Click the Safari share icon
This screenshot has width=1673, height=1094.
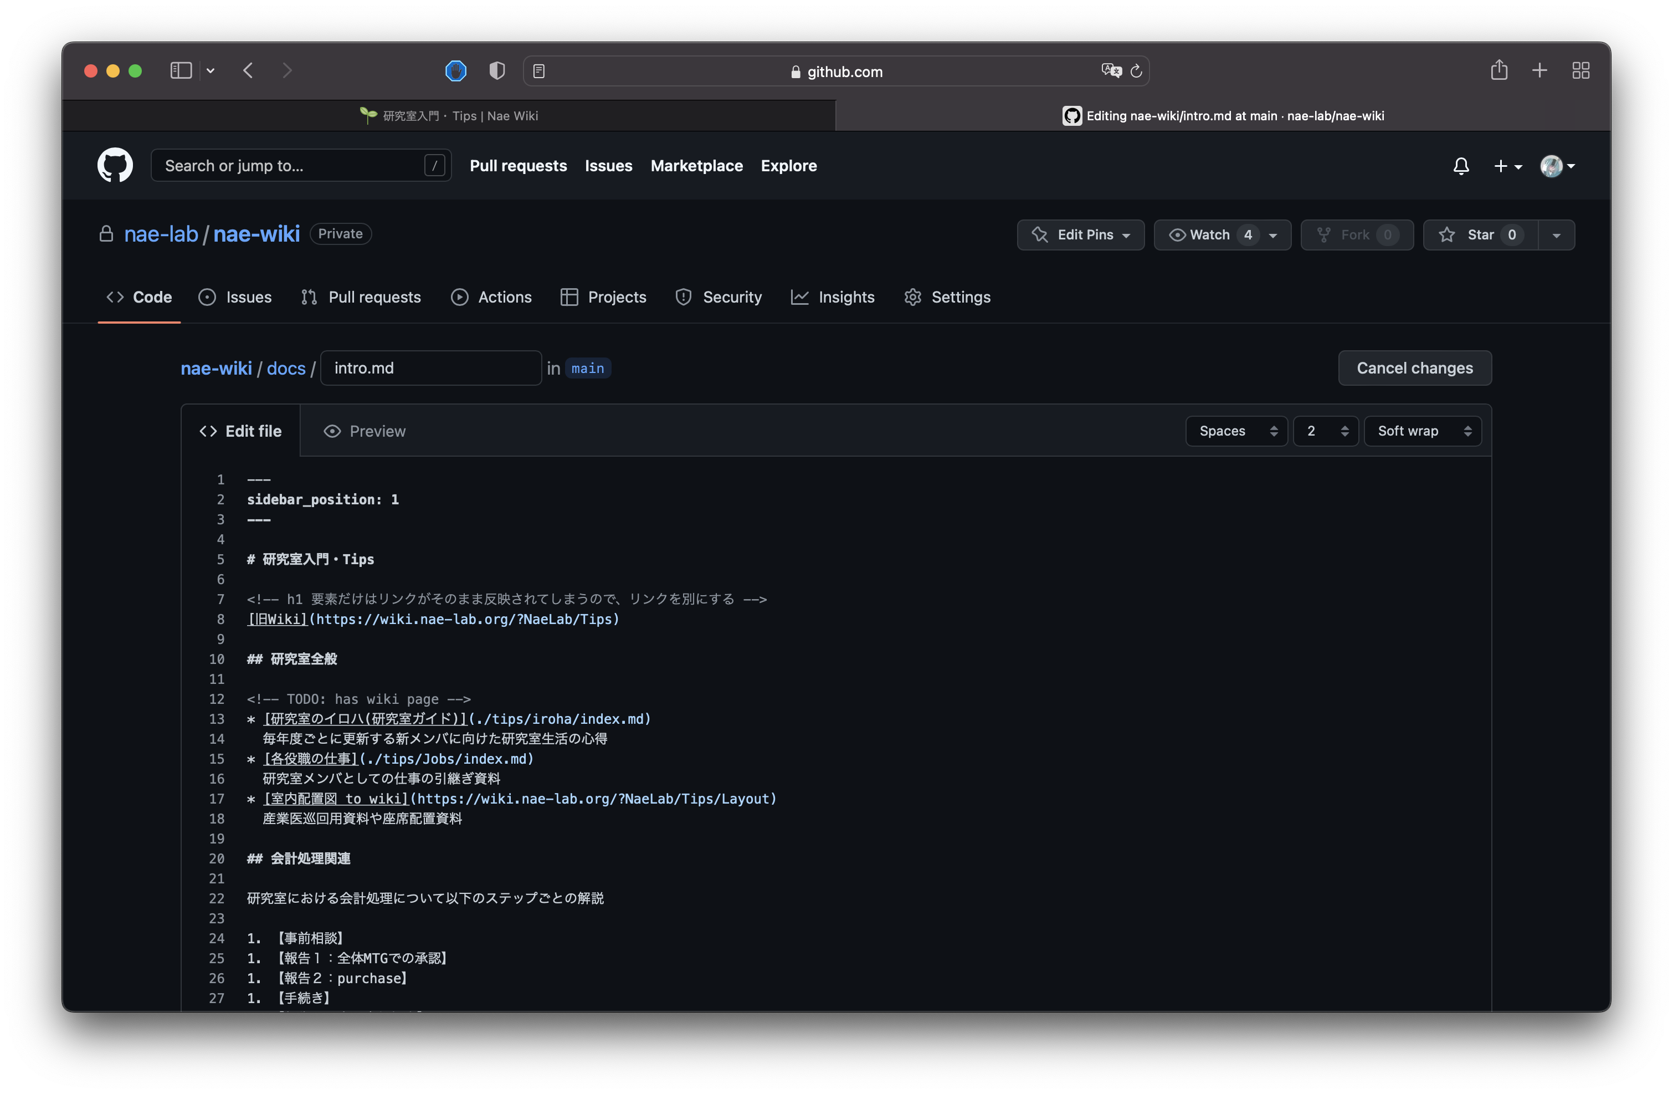(1500, 70)
